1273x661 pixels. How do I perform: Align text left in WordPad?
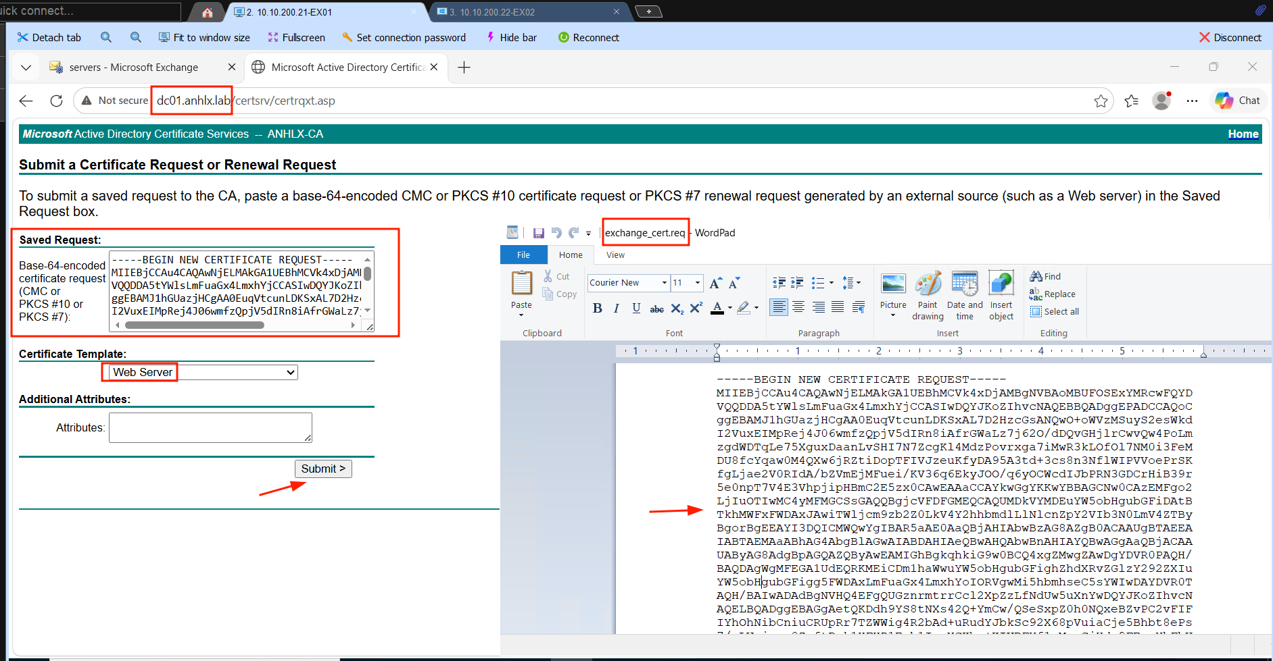(779, 307)
